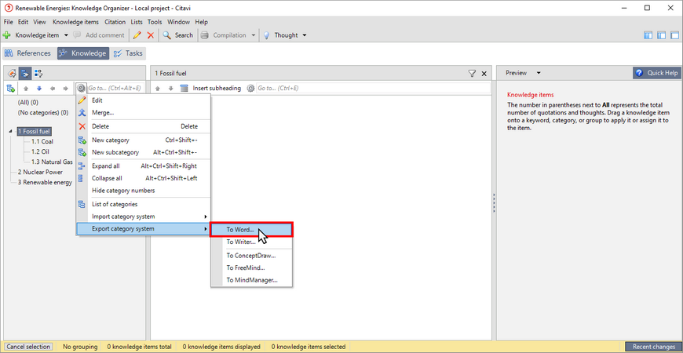Expand Import category system submenu
The height and width of the screenshot is (353, 683).
click(x=144, y=217)
